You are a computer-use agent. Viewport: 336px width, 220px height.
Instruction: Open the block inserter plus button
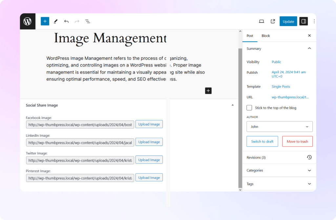point(45,21)
